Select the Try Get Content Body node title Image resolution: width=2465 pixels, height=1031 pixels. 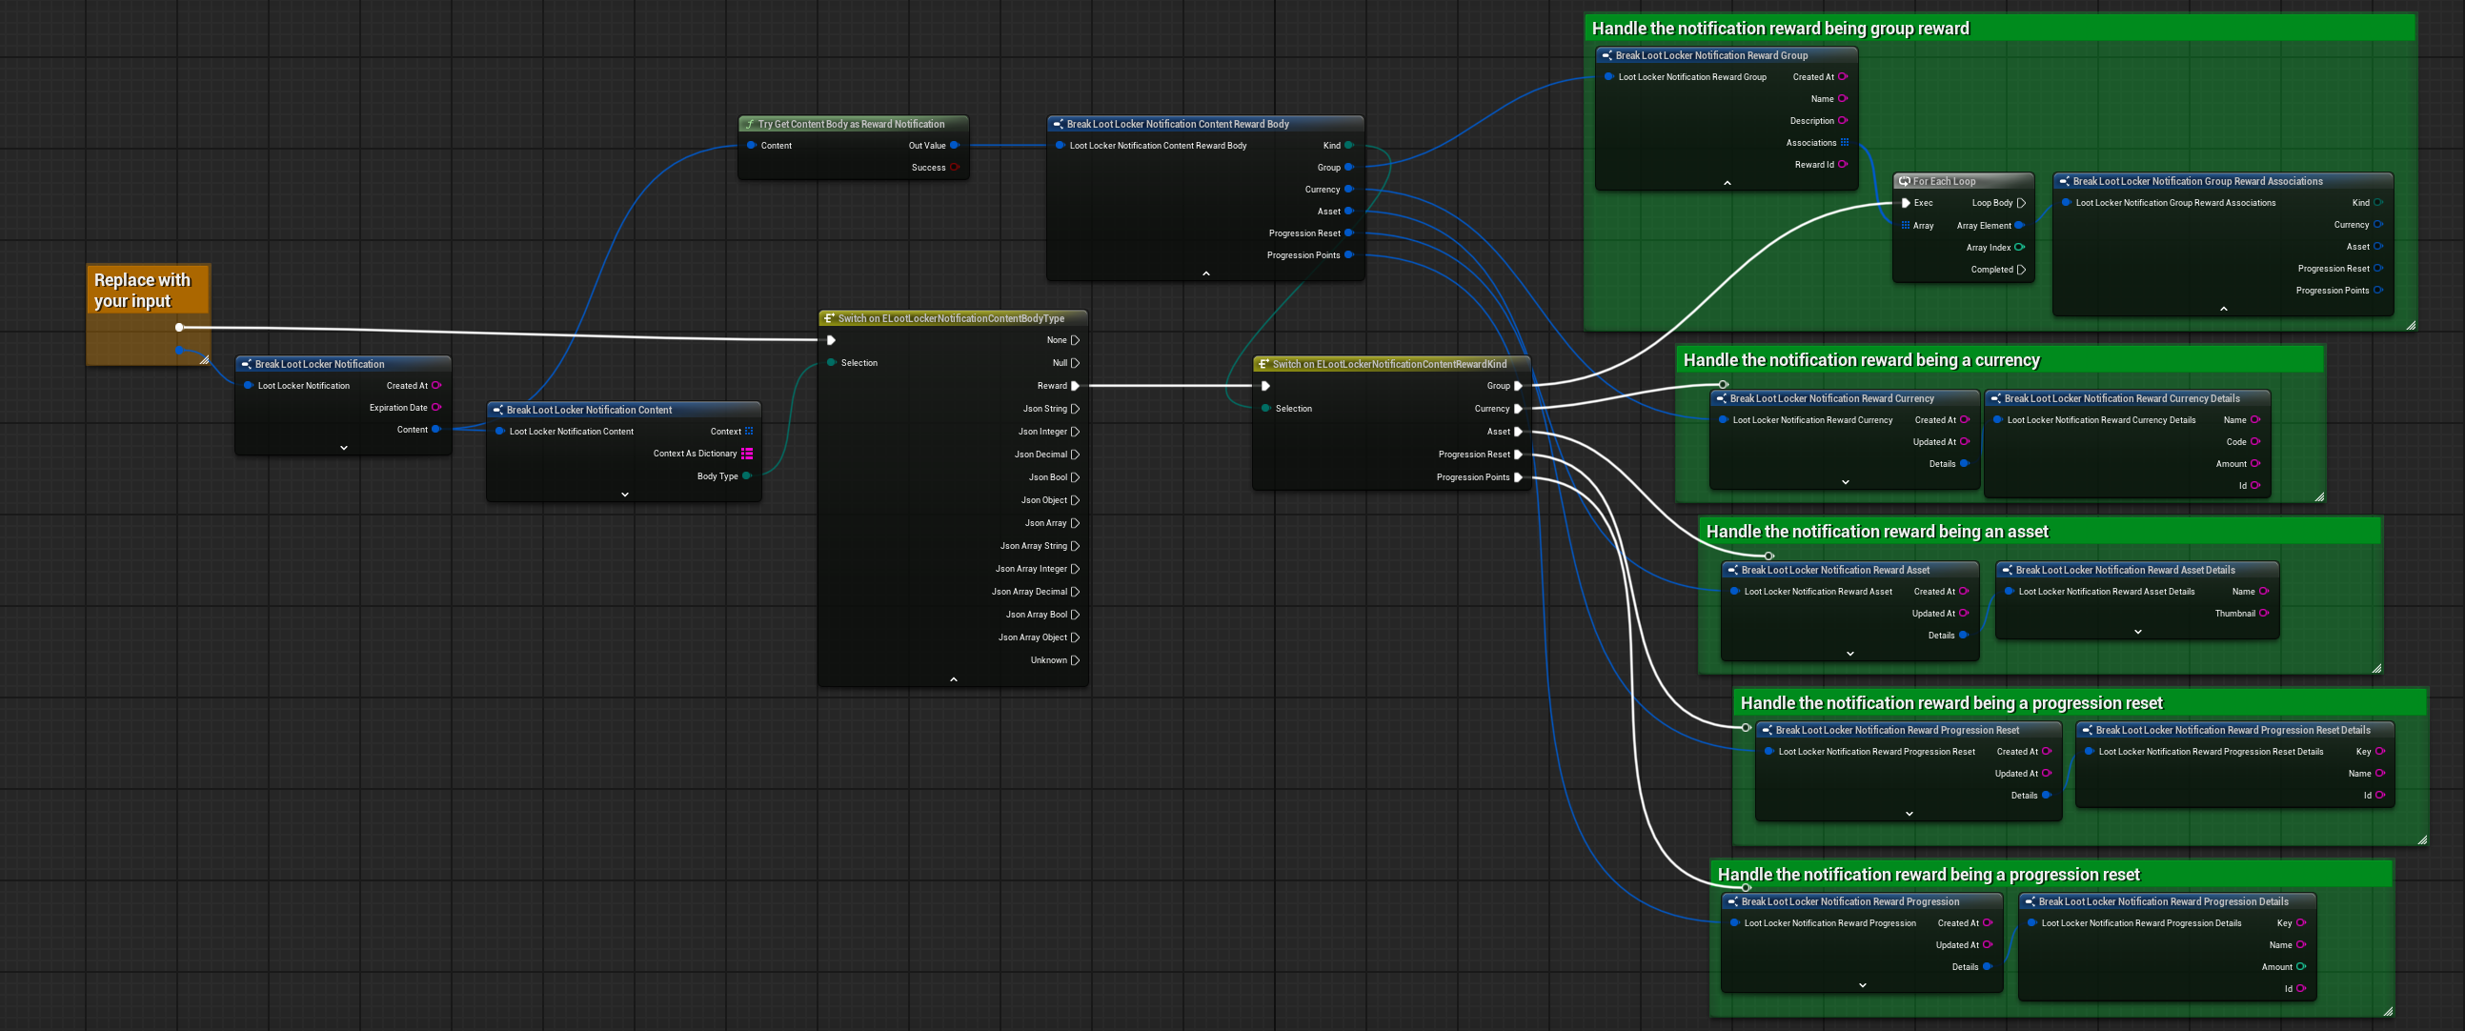click(x=851, y=125)
